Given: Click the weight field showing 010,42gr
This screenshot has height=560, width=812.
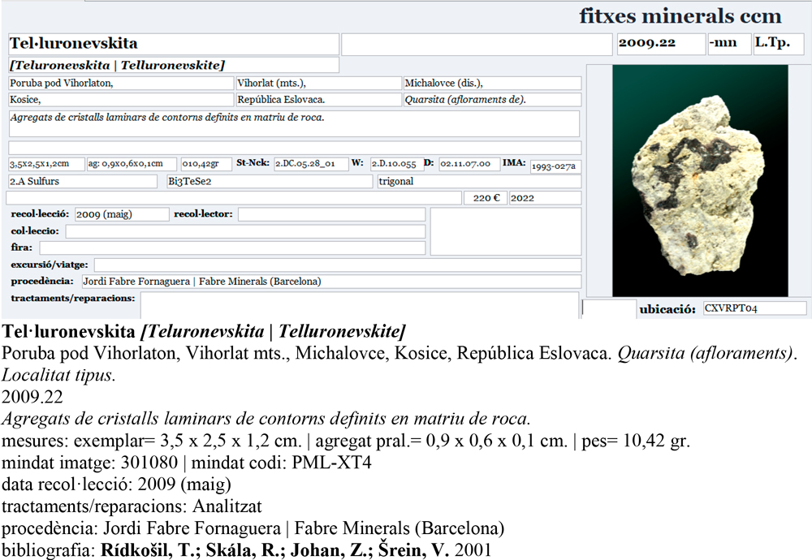Looking at the screenshot, I should 206,164.
